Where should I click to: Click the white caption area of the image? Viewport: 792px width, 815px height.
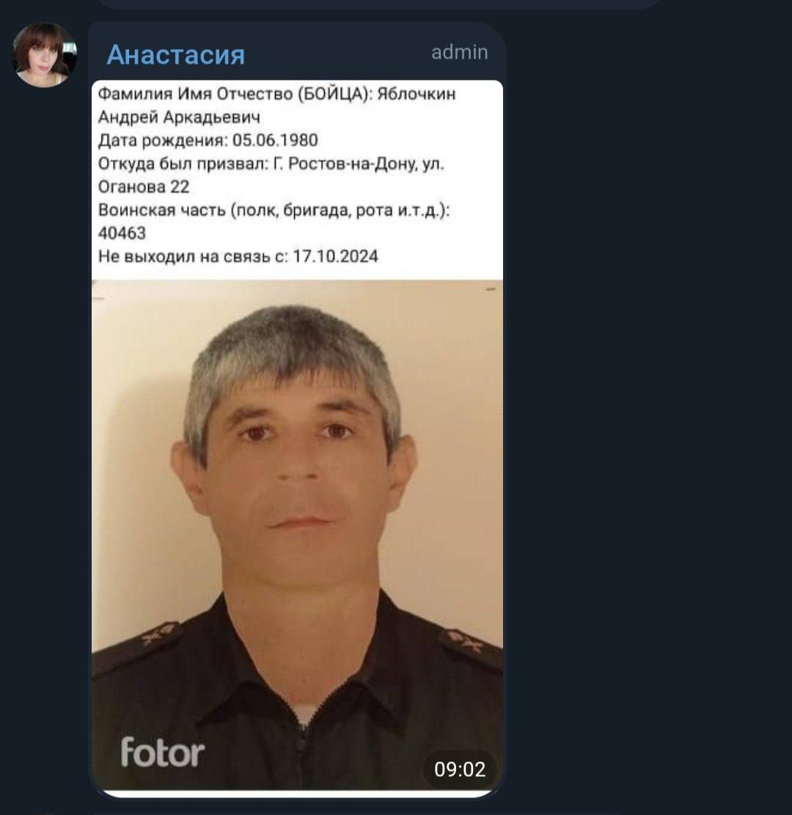[297, 180]
